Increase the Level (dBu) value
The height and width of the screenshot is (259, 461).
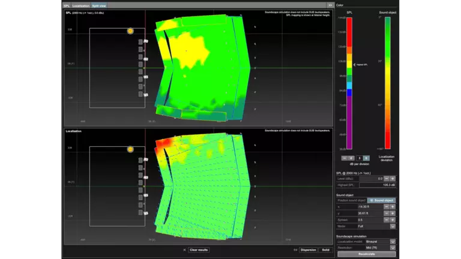[393, 179]
